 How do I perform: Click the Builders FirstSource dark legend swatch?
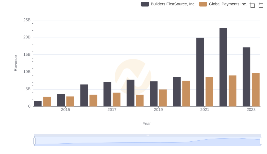[x=145, y=4]
